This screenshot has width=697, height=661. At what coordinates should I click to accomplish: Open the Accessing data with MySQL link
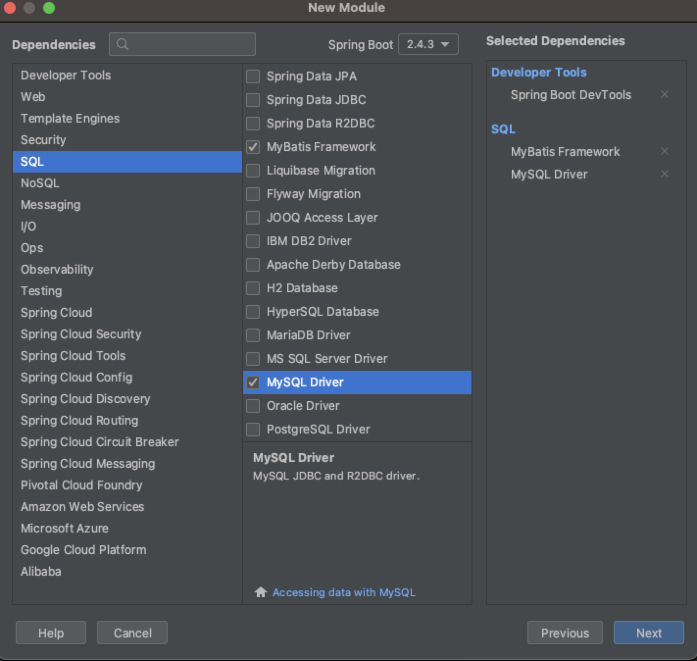pos(344,592)
